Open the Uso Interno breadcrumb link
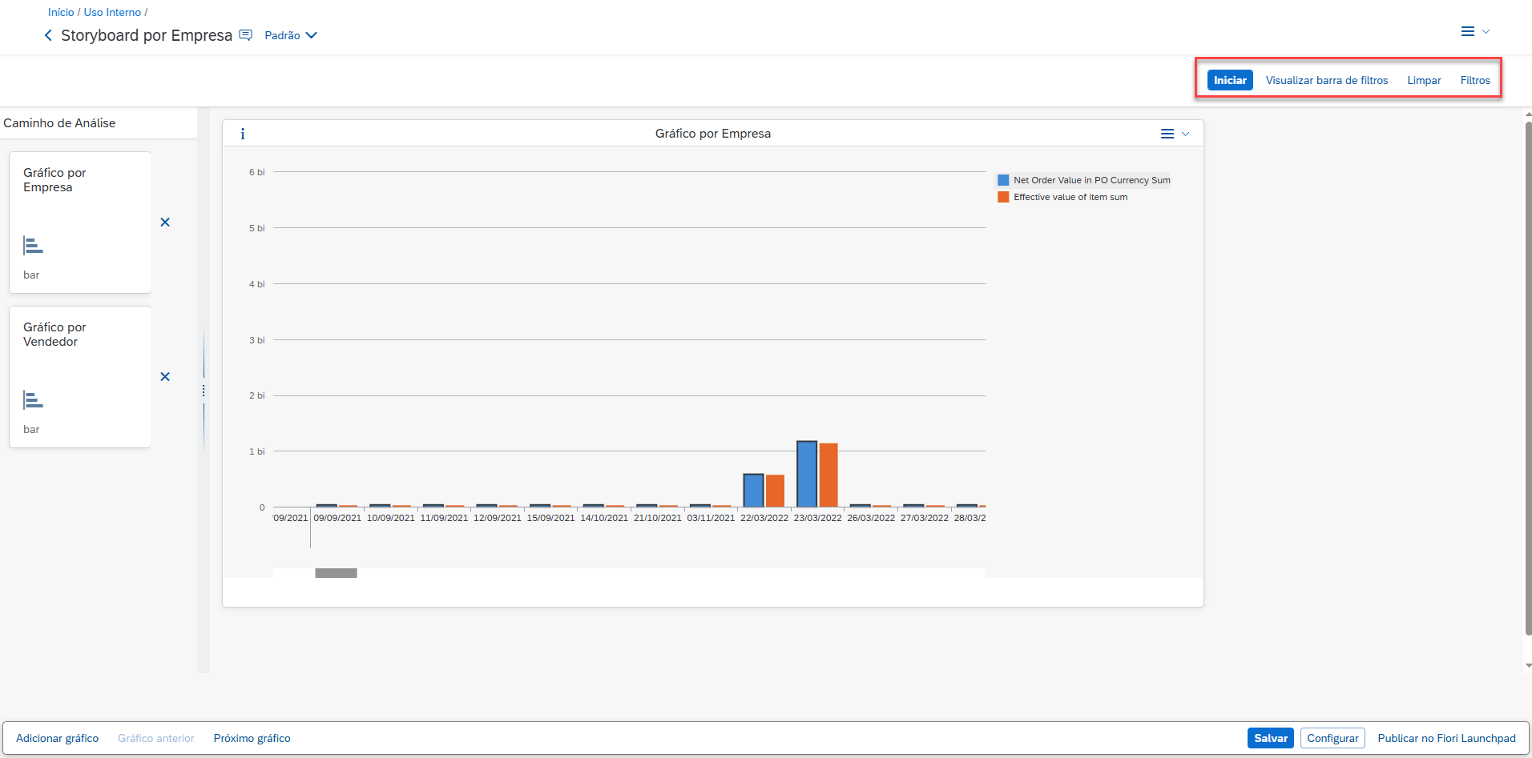1532x758 pixels. 112,12
